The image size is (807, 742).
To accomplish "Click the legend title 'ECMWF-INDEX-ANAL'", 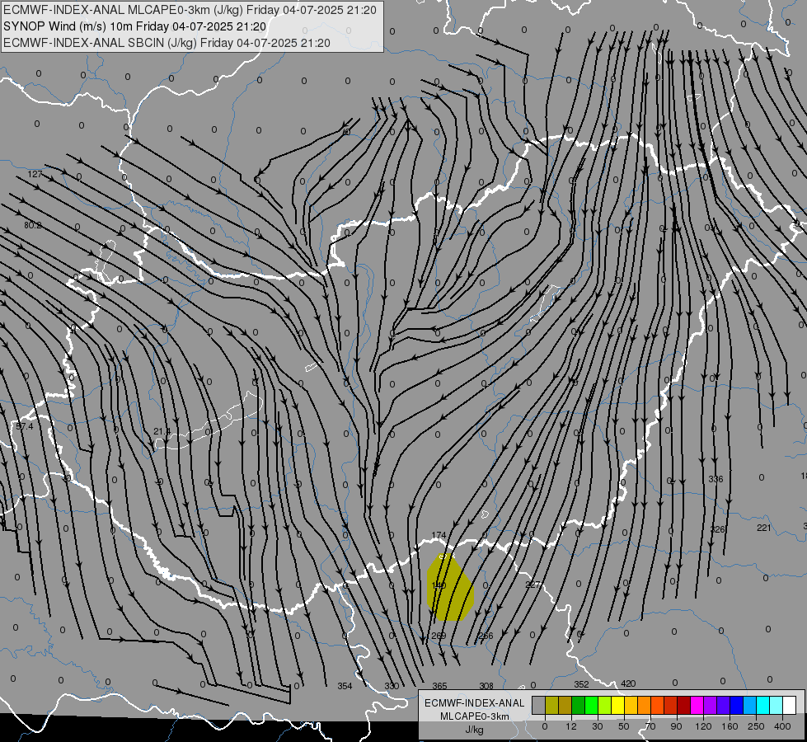I will coord(475,703).
